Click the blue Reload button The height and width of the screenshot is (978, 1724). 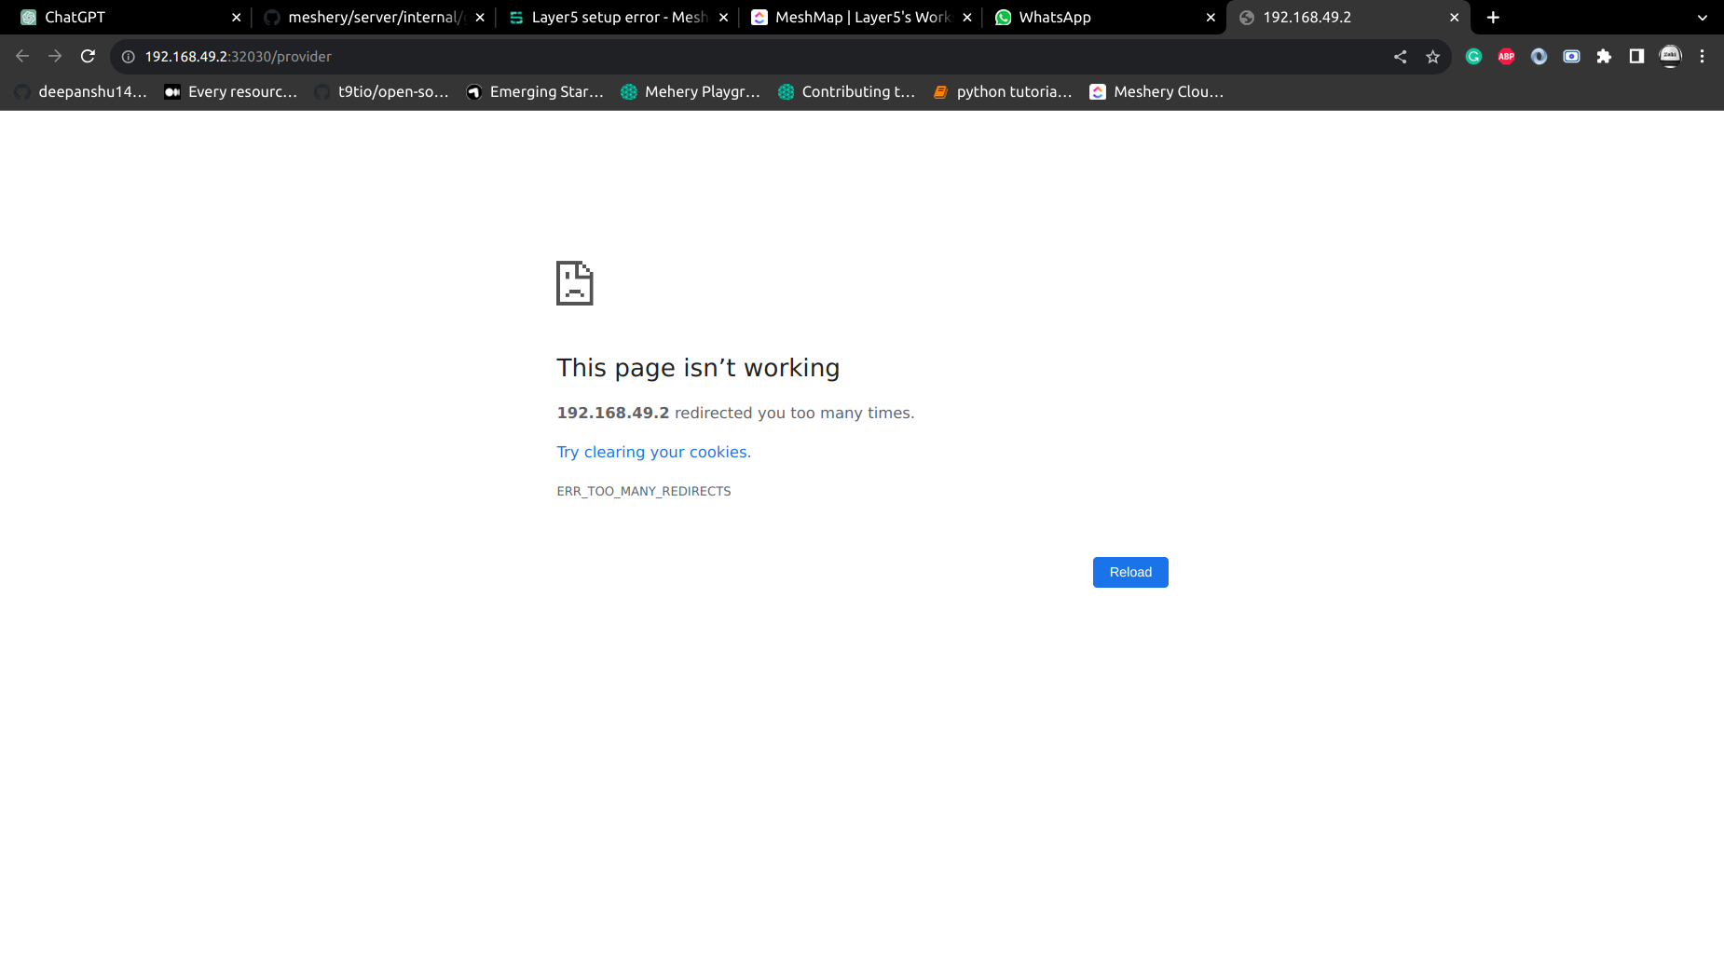click(x=1130, y=572)
